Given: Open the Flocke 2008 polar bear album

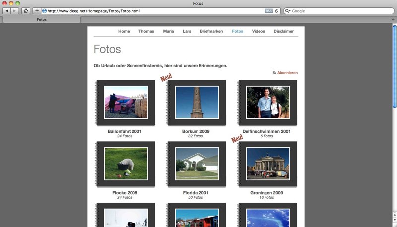Looking at the screenshot, I should pos(126,164).
